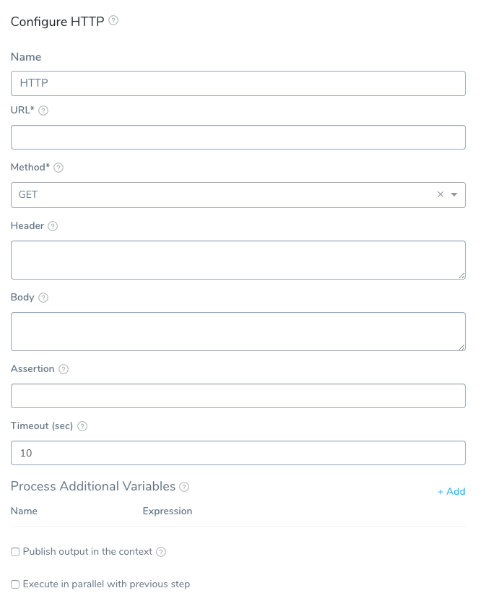The height and width of the screenshot is (601, 504).
Task: Check Execute in parallel with previous step
Action: click(x=15, y=585)
